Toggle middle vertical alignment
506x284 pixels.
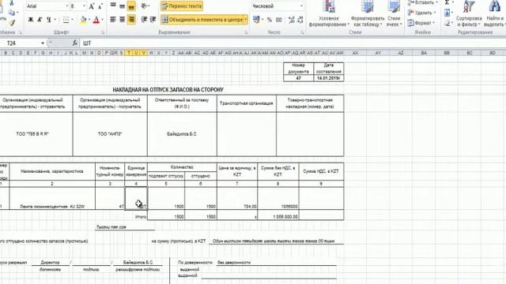pyautogui.click(x=122, y=6)
